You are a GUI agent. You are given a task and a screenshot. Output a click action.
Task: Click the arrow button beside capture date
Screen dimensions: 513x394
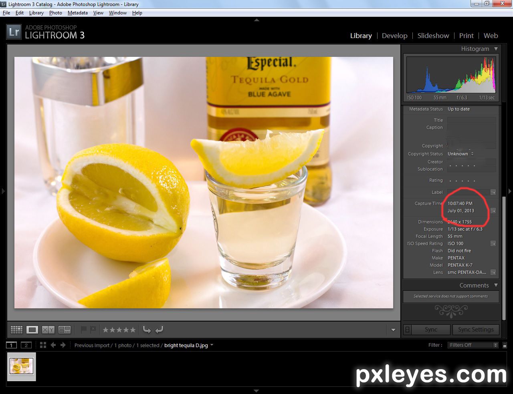click(493, 211)
